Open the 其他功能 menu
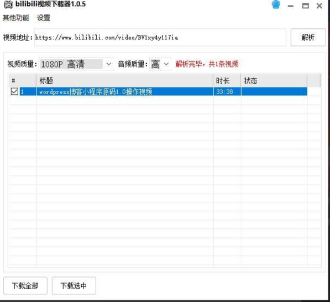330x302 pixels. (16, 18)
